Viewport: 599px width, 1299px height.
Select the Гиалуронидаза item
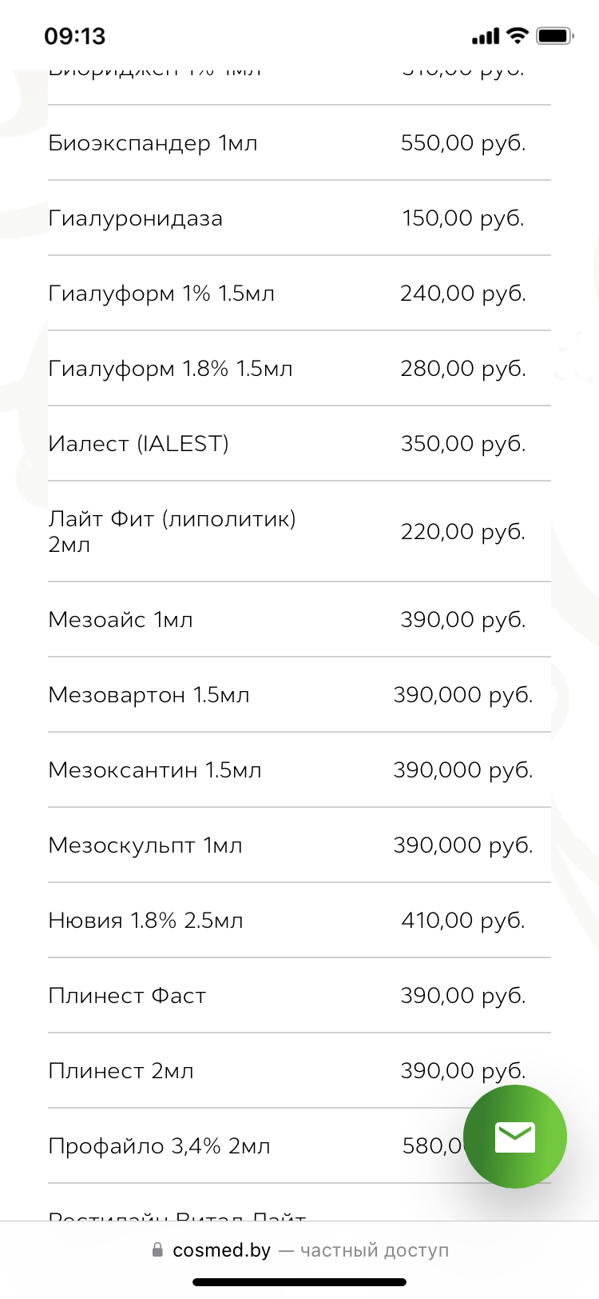coord(136,218)
